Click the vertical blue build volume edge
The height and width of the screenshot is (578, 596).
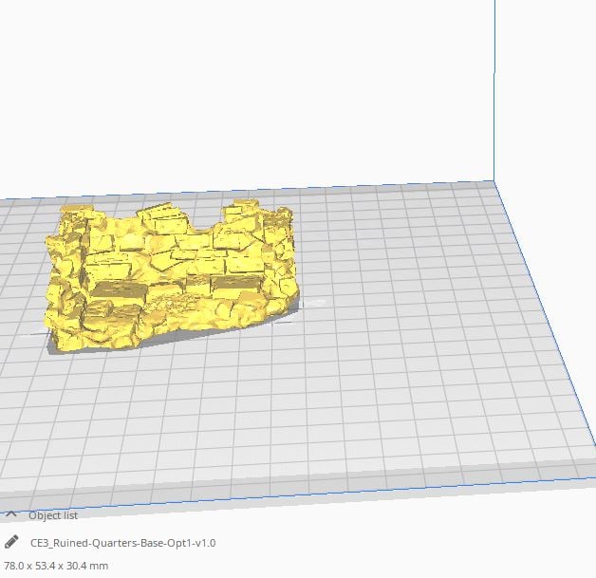(494, 95)
